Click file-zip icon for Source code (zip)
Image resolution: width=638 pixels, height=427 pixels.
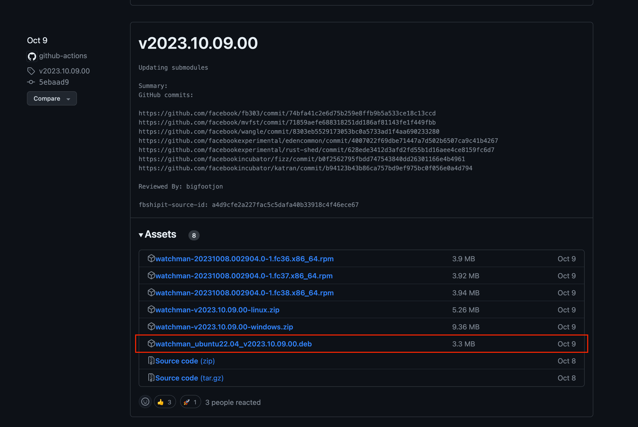pos(151,361)
